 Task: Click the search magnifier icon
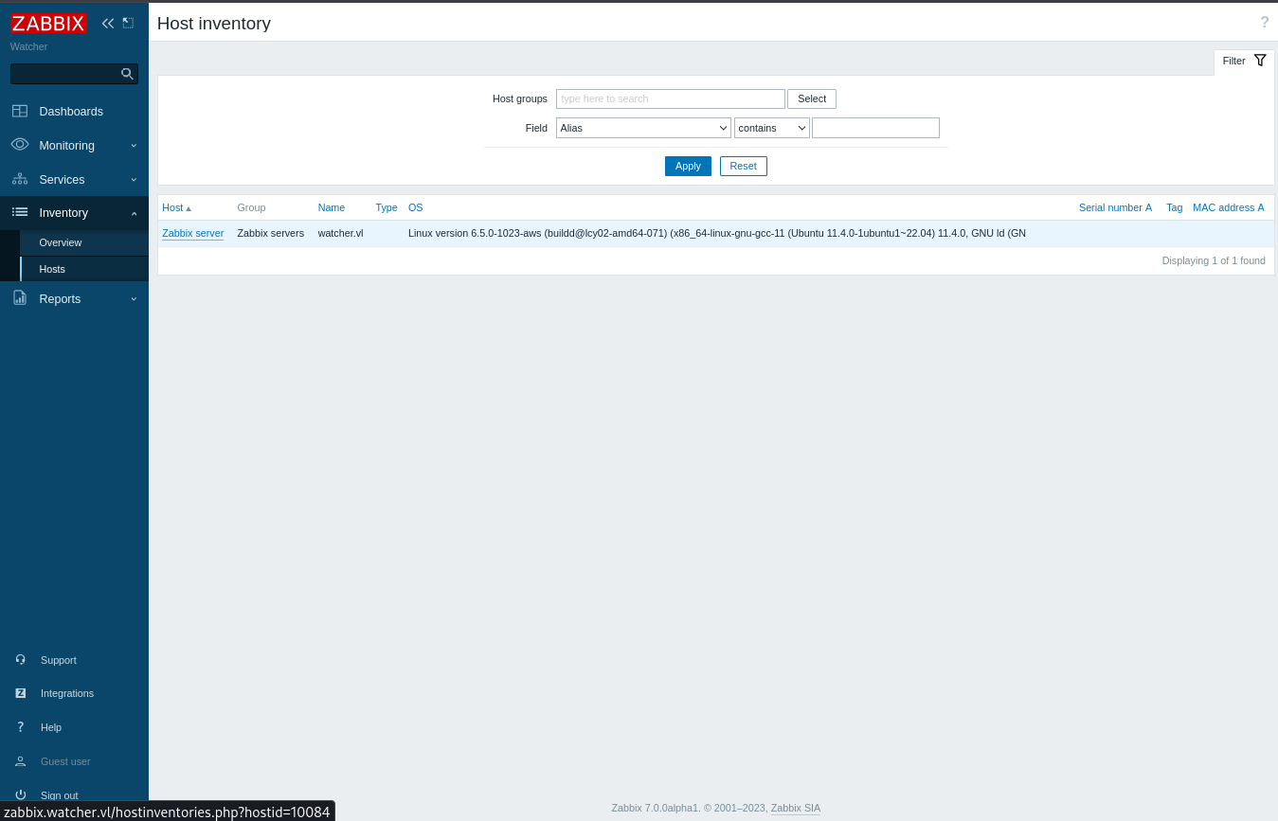pyautogui.click(x=127, y=74)
